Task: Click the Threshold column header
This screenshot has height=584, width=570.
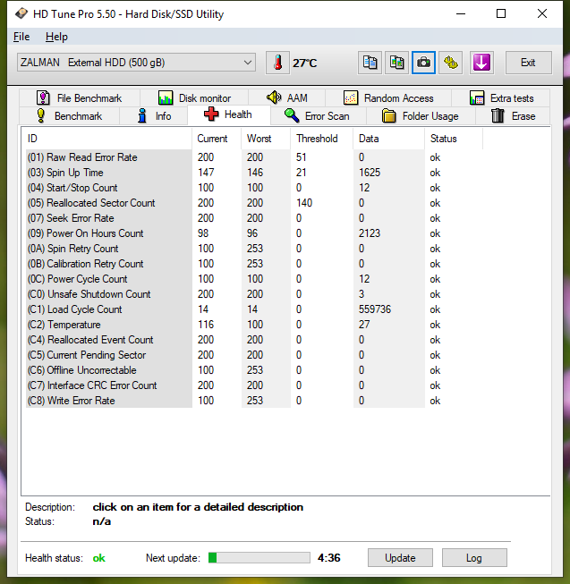Action: pos(321,139)
